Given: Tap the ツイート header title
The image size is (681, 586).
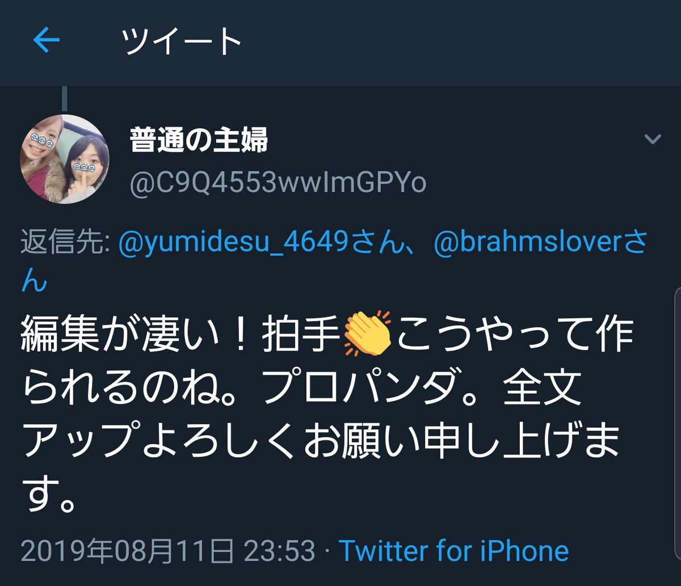Looking at the screenshot, I should point(183,41).
